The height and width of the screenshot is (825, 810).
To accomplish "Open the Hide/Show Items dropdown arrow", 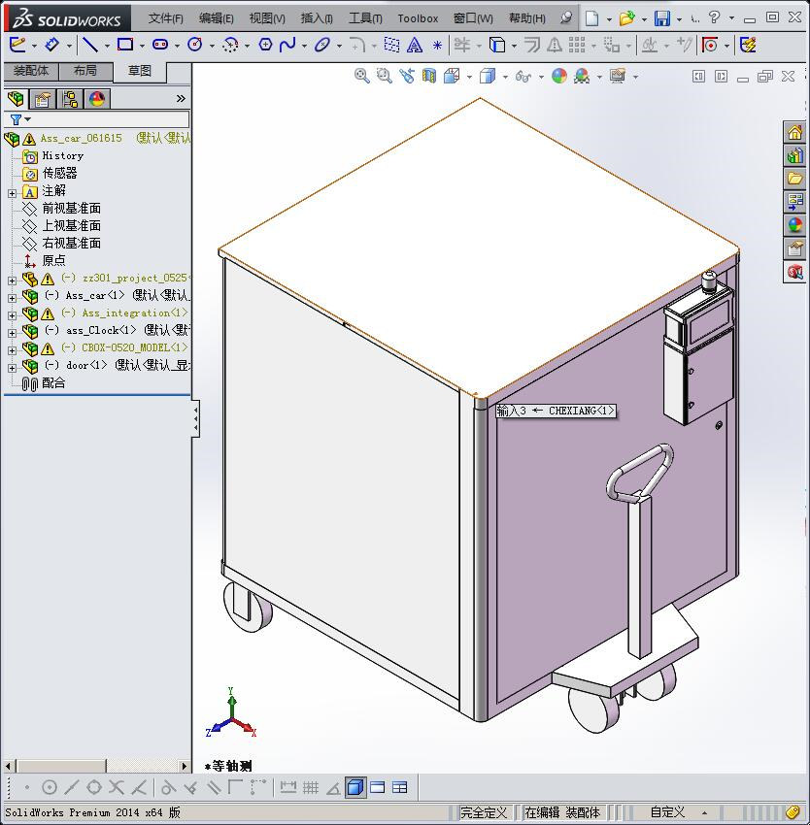I will click(x=541, y=78).
